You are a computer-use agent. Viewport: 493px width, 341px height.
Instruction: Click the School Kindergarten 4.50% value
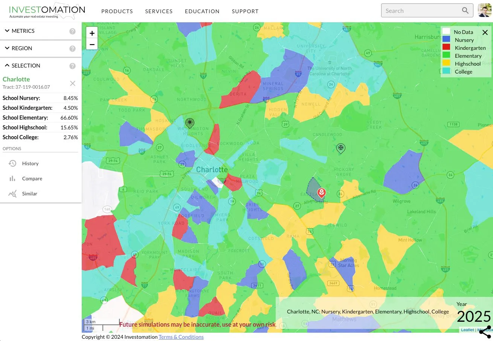[x=70, y=108]
